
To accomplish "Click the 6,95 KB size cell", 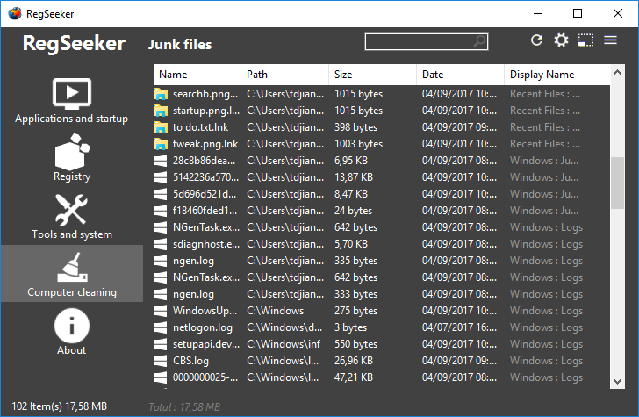I will pos(351,161).
